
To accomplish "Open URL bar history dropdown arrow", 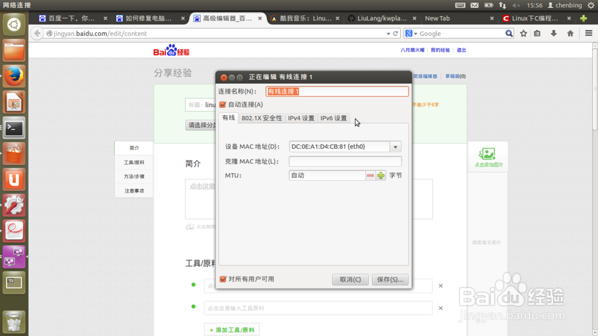I will click(388, 33).
